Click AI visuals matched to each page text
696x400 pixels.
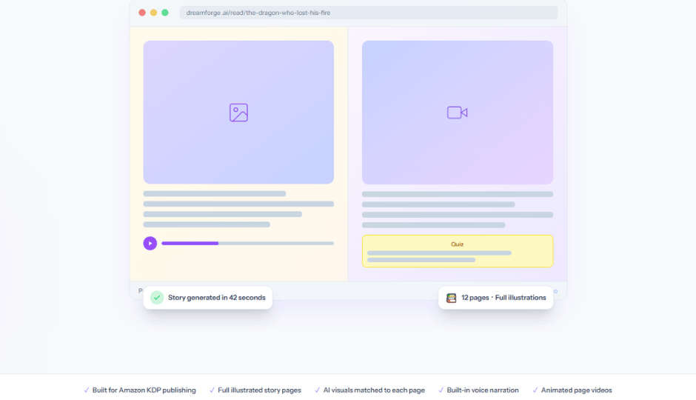click(x=374, y=390)
